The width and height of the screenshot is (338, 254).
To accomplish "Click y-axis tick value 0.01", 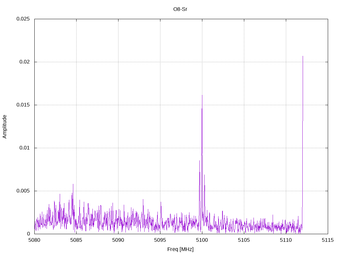I will coord(24,148).
